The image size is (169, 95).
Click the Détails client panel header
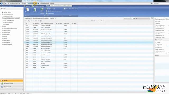(x=162, y=40)
